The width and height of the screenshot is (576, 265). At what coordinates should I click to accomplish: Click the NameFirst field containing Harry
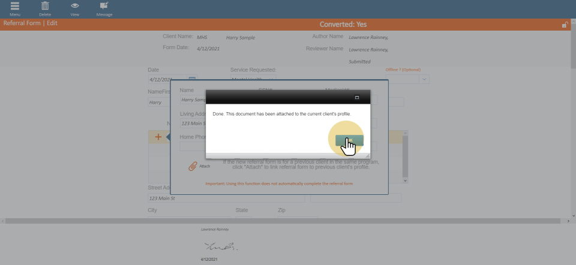(159, 102)
